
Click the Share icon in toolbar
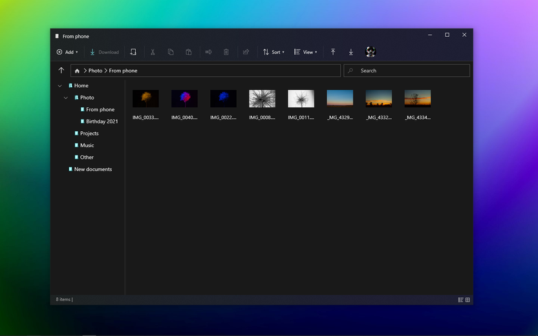[246, 52]
